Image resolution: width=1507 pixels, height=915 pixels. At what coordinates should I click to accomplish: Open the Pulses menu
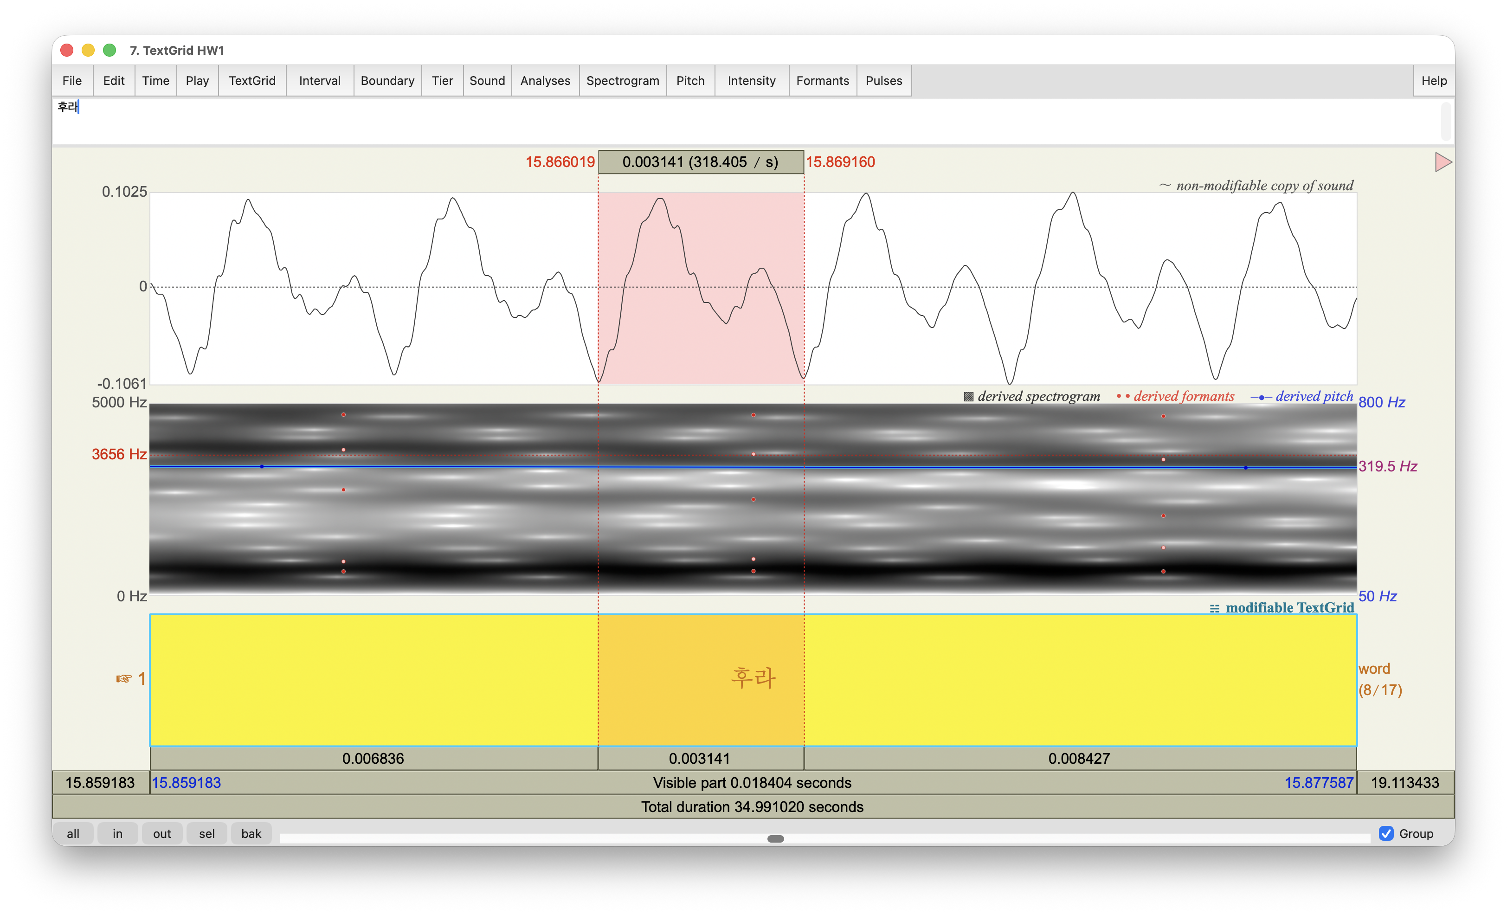(x=883, y=81)
